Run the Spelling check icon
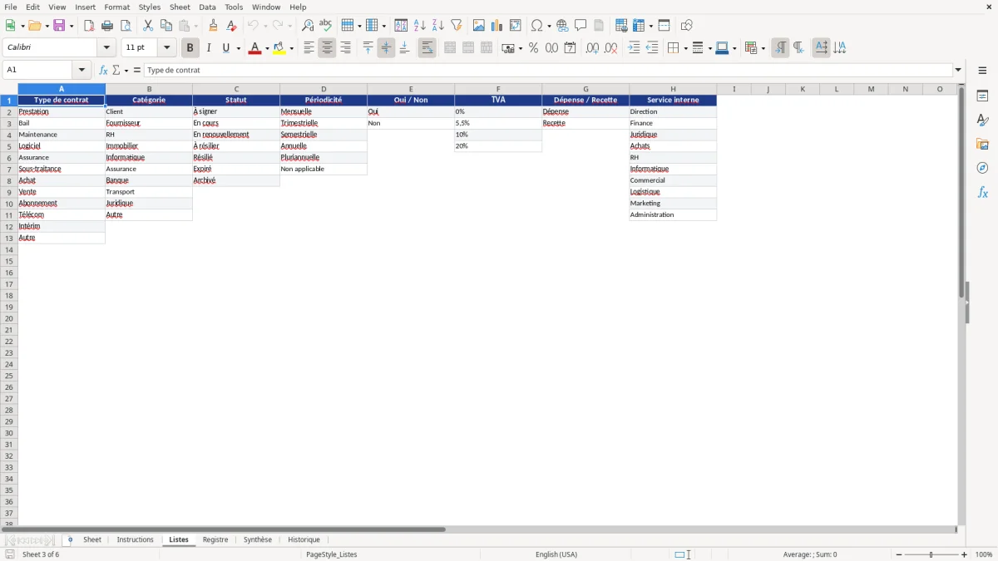 point(326,25)
